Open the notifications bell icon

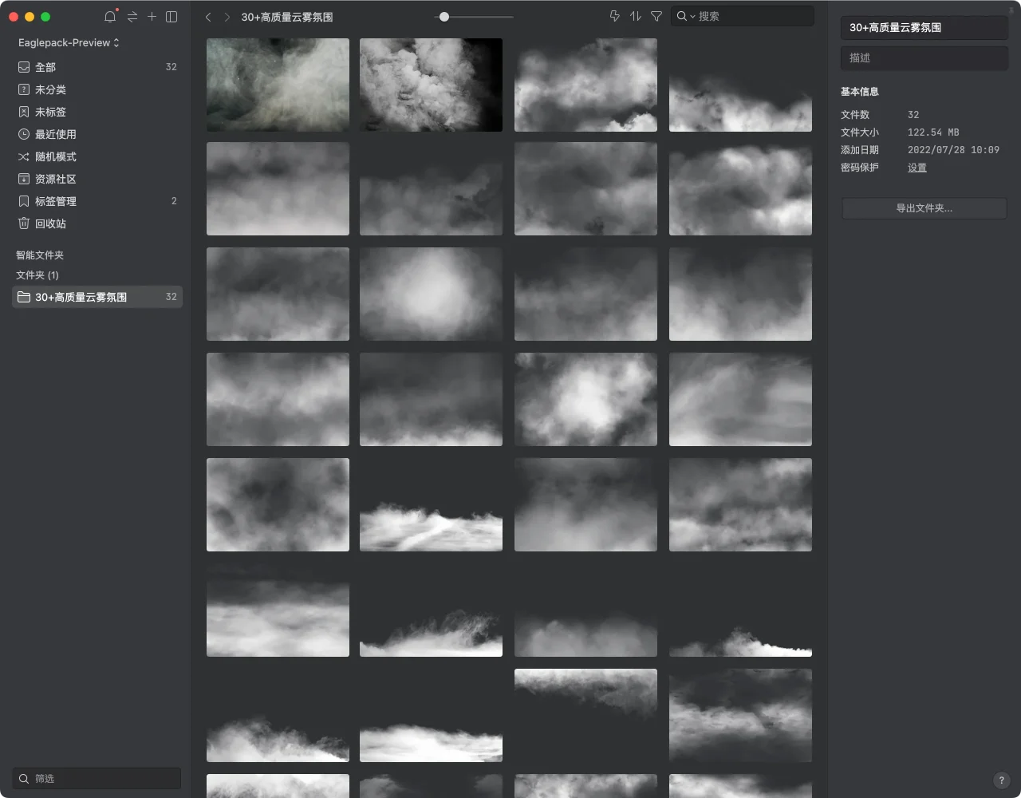pos(110,17)
